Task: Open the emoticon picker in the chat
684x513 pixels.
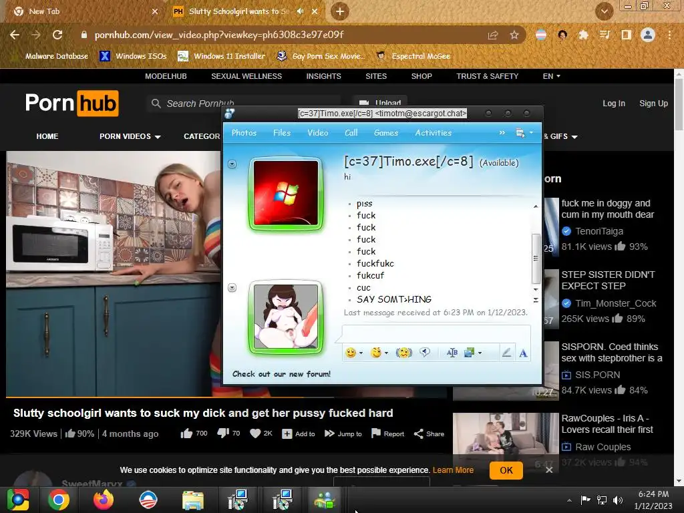Action: [351, 353]
